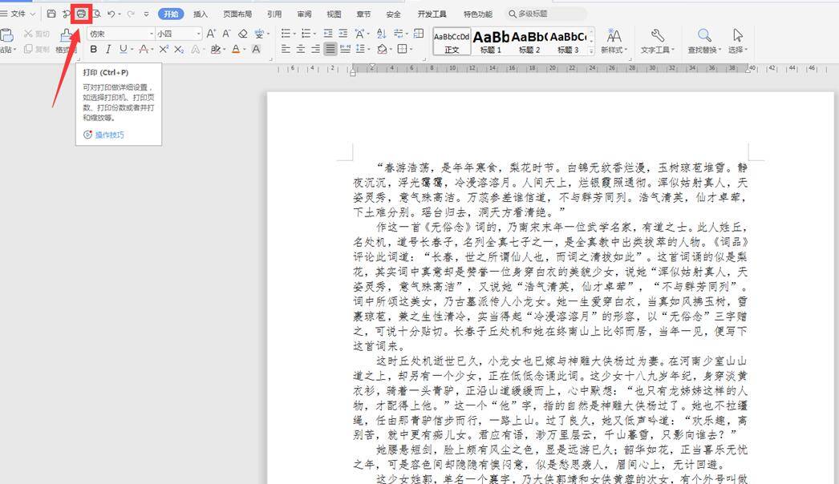
Task: Click the Increase Indent icon
Action: (x=343, y=34)
